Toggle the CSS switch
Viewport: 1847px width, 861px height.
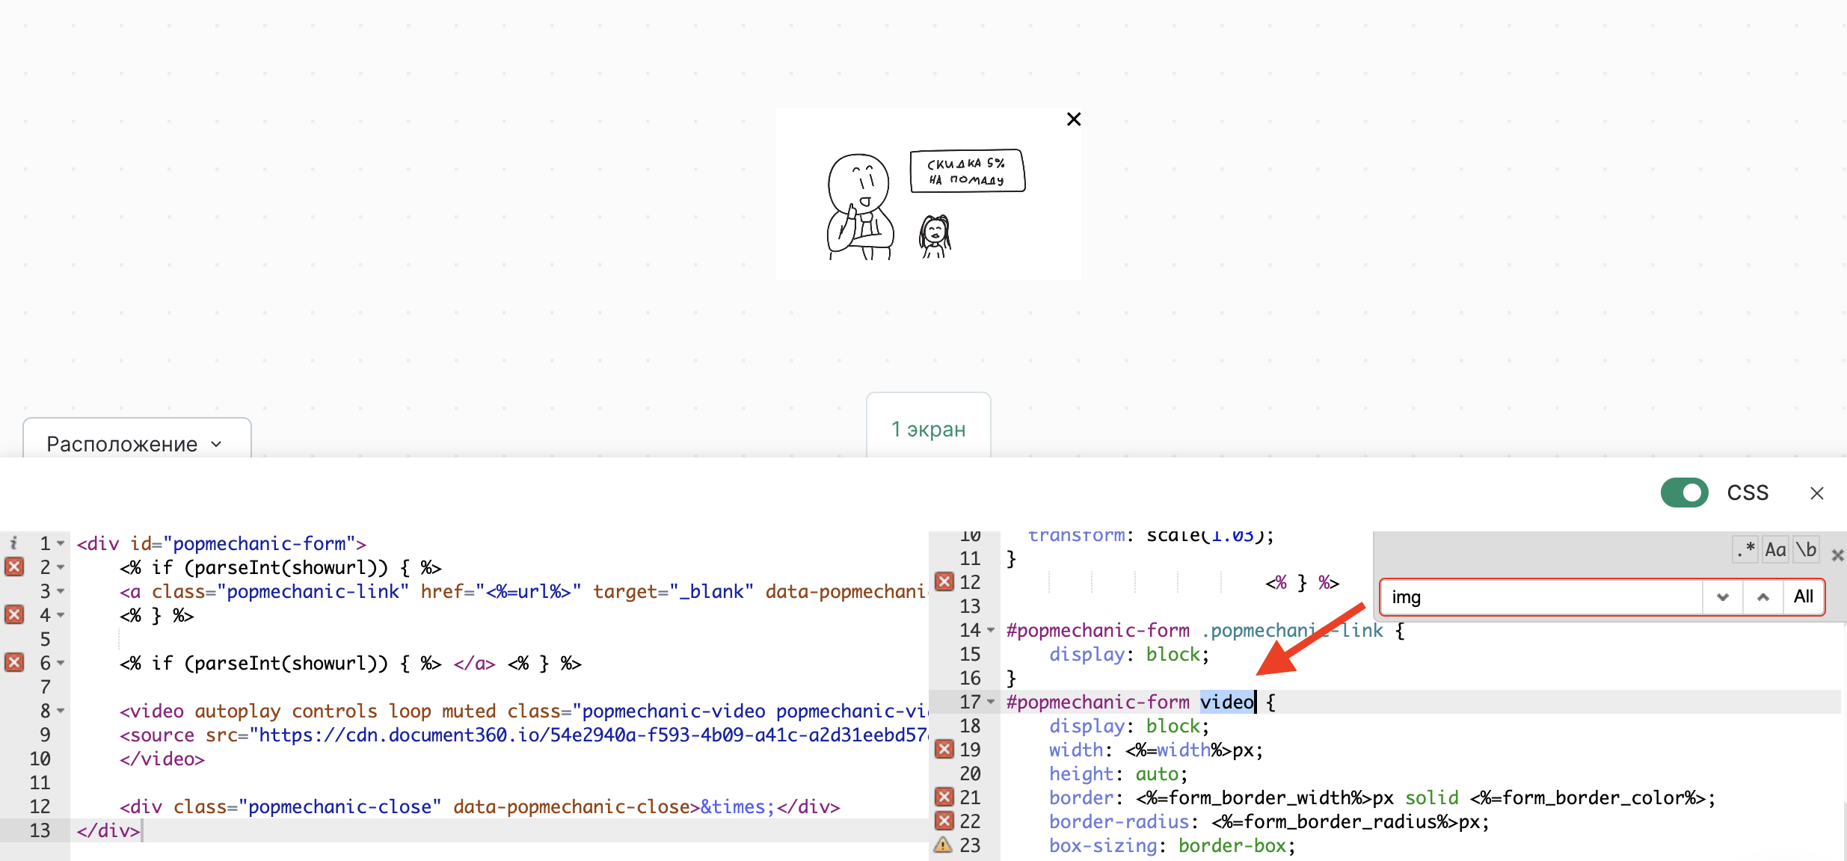[1684, 493]
